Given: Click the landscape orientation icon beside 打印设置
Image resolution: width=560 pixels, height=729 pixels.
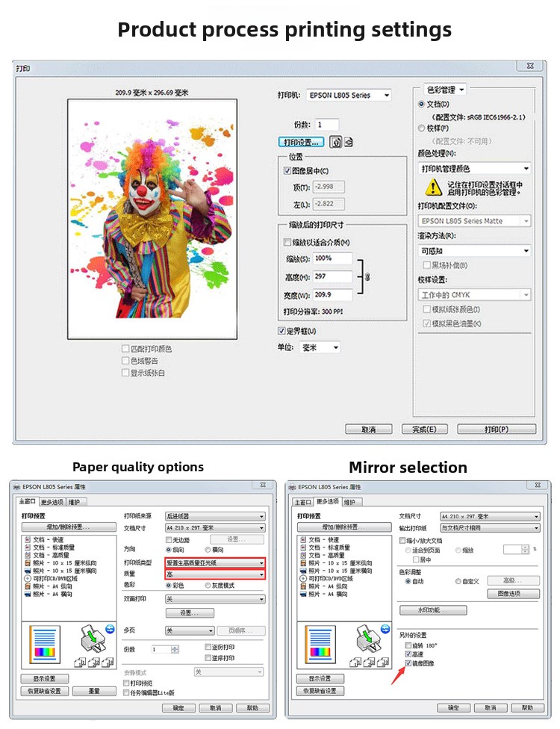Looking at the screenshot, I should tap(348, 142).
